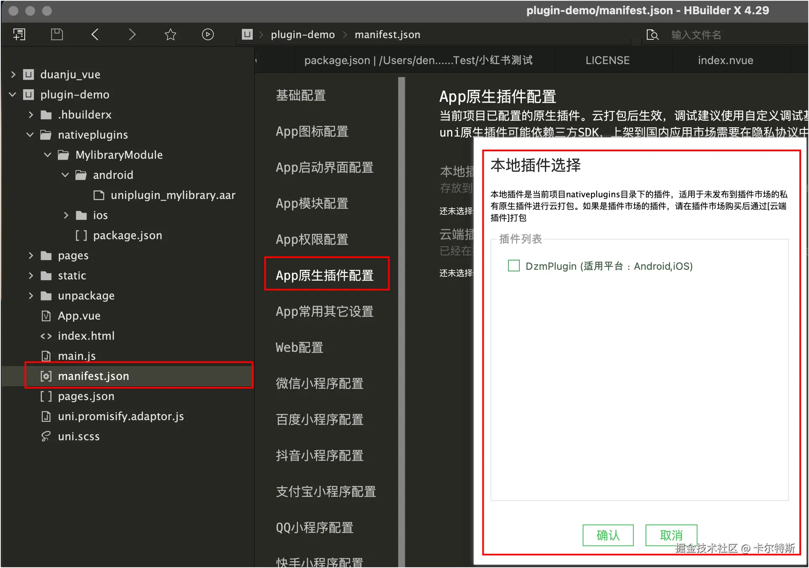Select manifest.json in the file tree
The width and height of the screenshot is (809, 568).
pyautogui.click(x=93, y=376)
